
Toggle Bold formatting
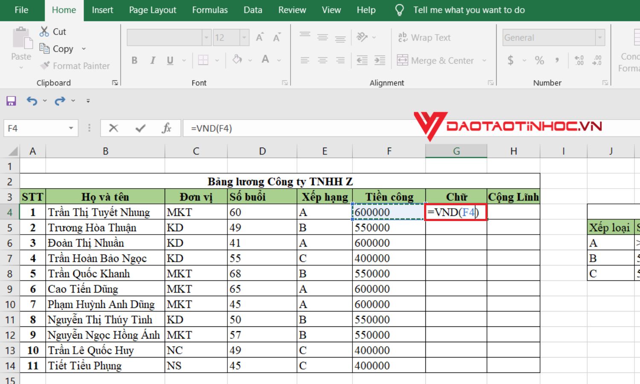click(134, 61)
